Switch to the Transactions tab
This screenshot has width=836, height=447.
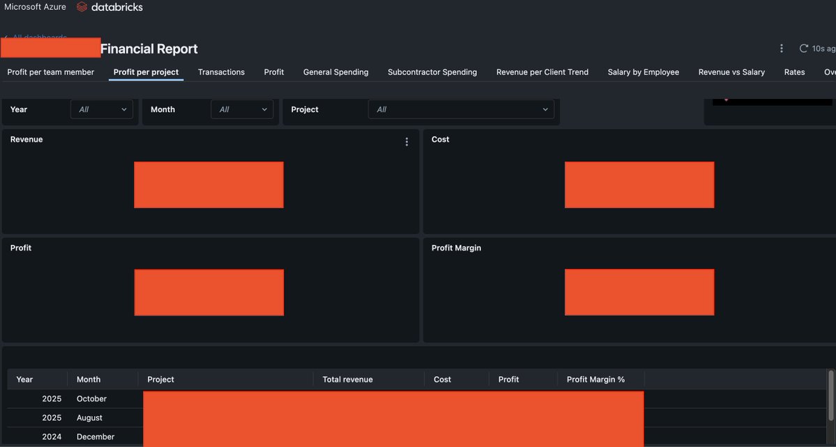(221, 72)
